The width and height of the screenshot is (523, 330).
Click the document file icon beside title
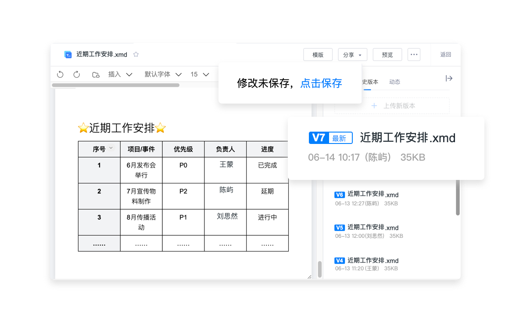coord(68,54)
